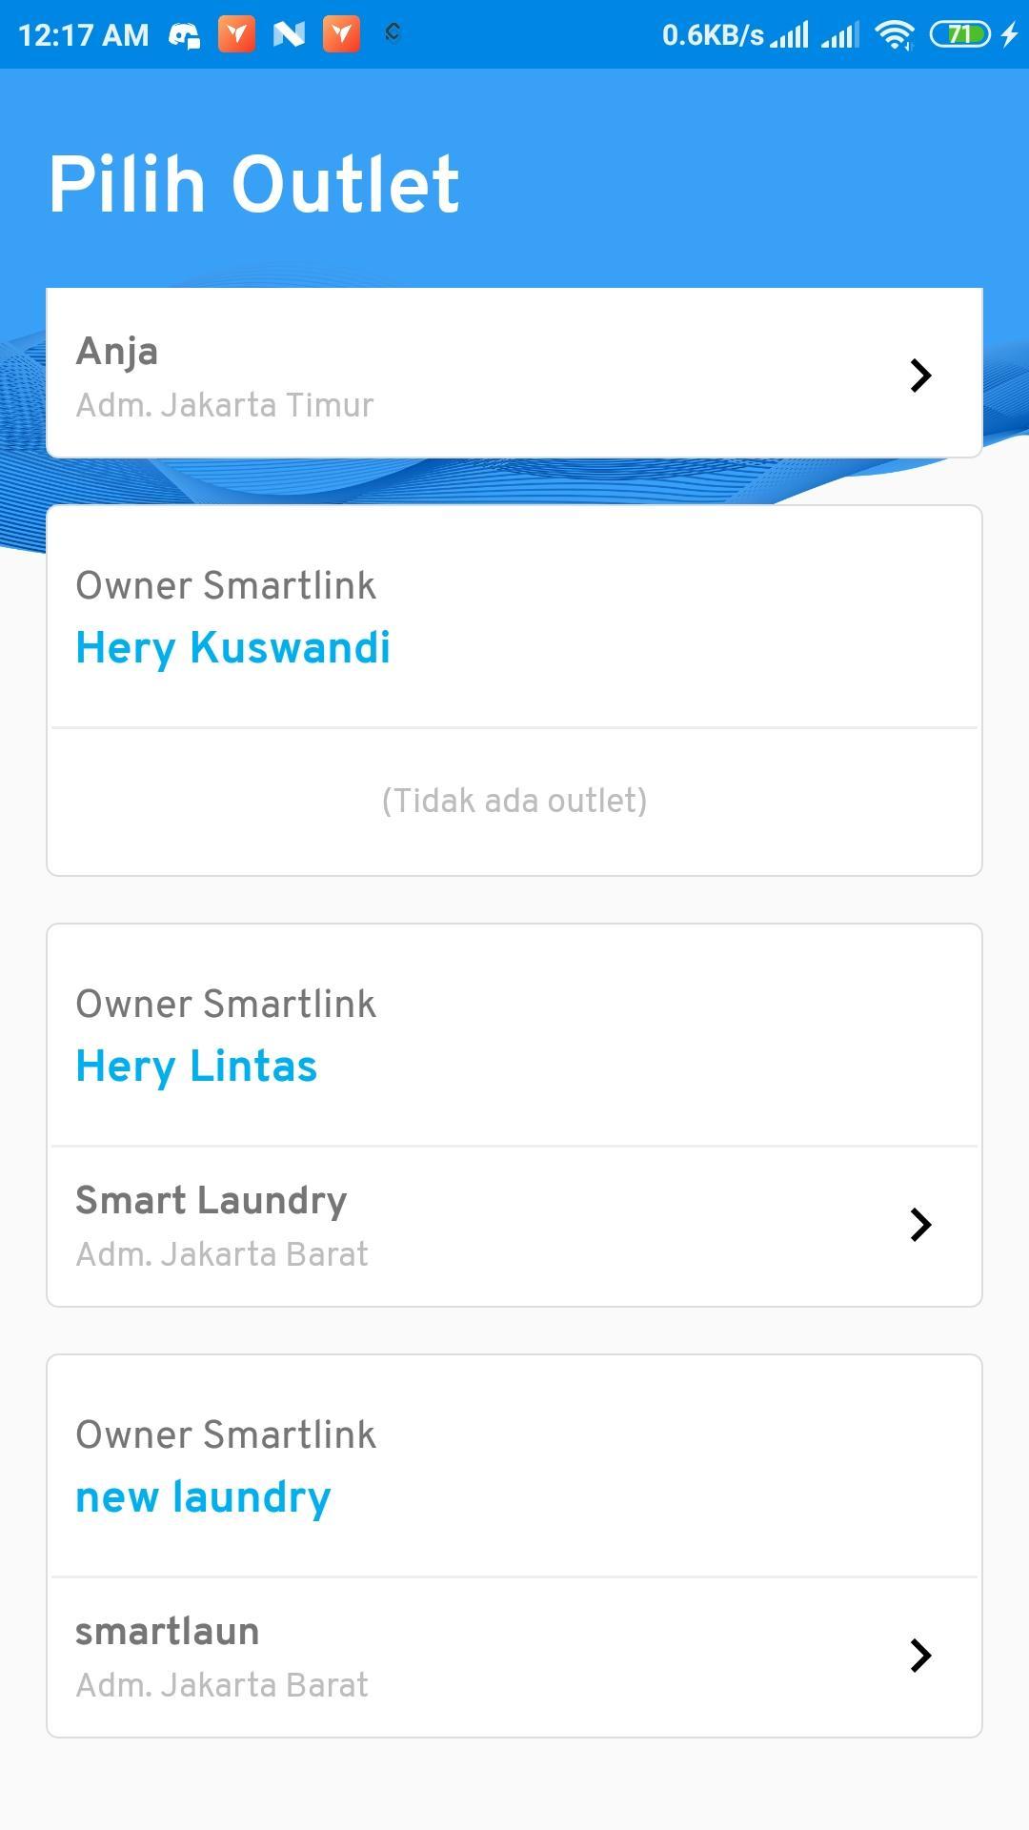Open the Anja outlet arrow
1029x1830 pixels.
pos(920,376)
